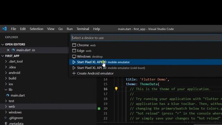Click the Windows desktop monitor icon
This screenshot has width=222, height=125.
74,56
